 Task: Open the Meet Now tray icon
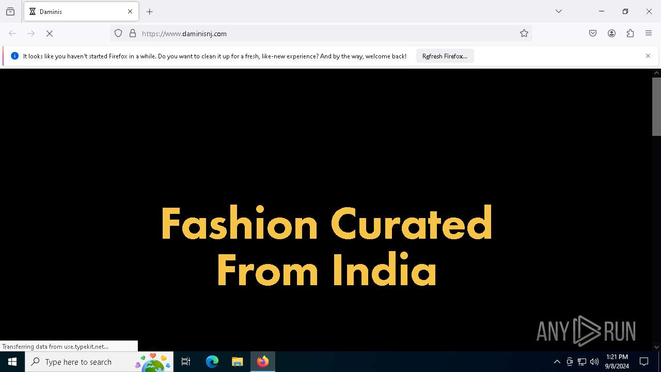tap(570, 362)
